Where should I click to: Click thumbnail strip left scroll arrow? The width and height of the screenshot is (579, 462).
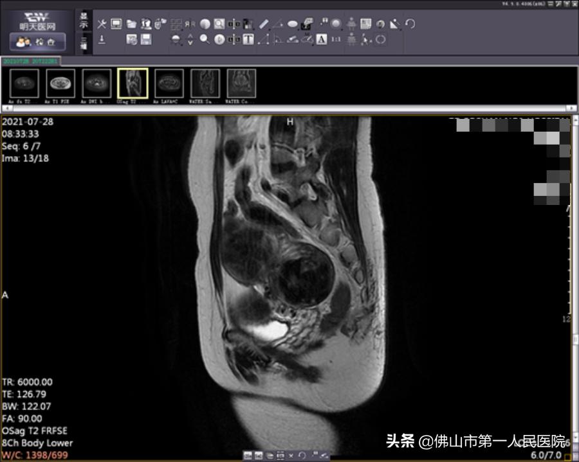7,108
